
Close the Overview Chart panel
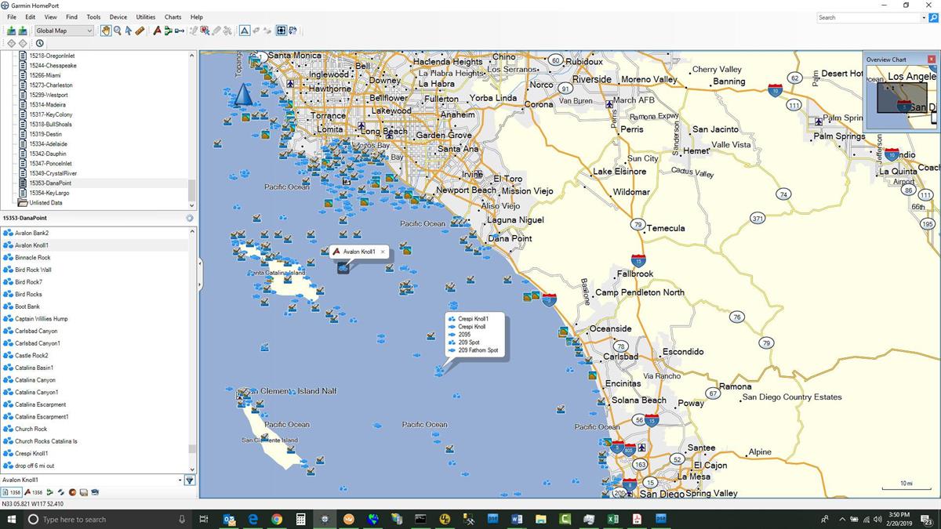click(x=932, y=59)
